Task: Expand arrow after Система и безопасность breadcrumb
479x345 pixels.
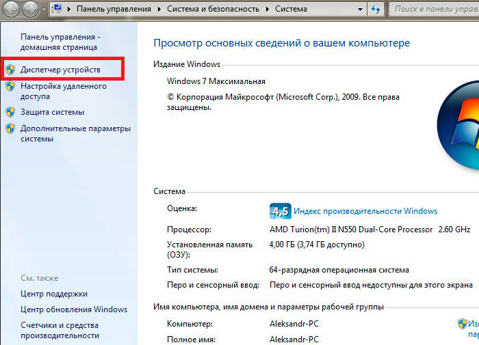Action: point(268,9)
